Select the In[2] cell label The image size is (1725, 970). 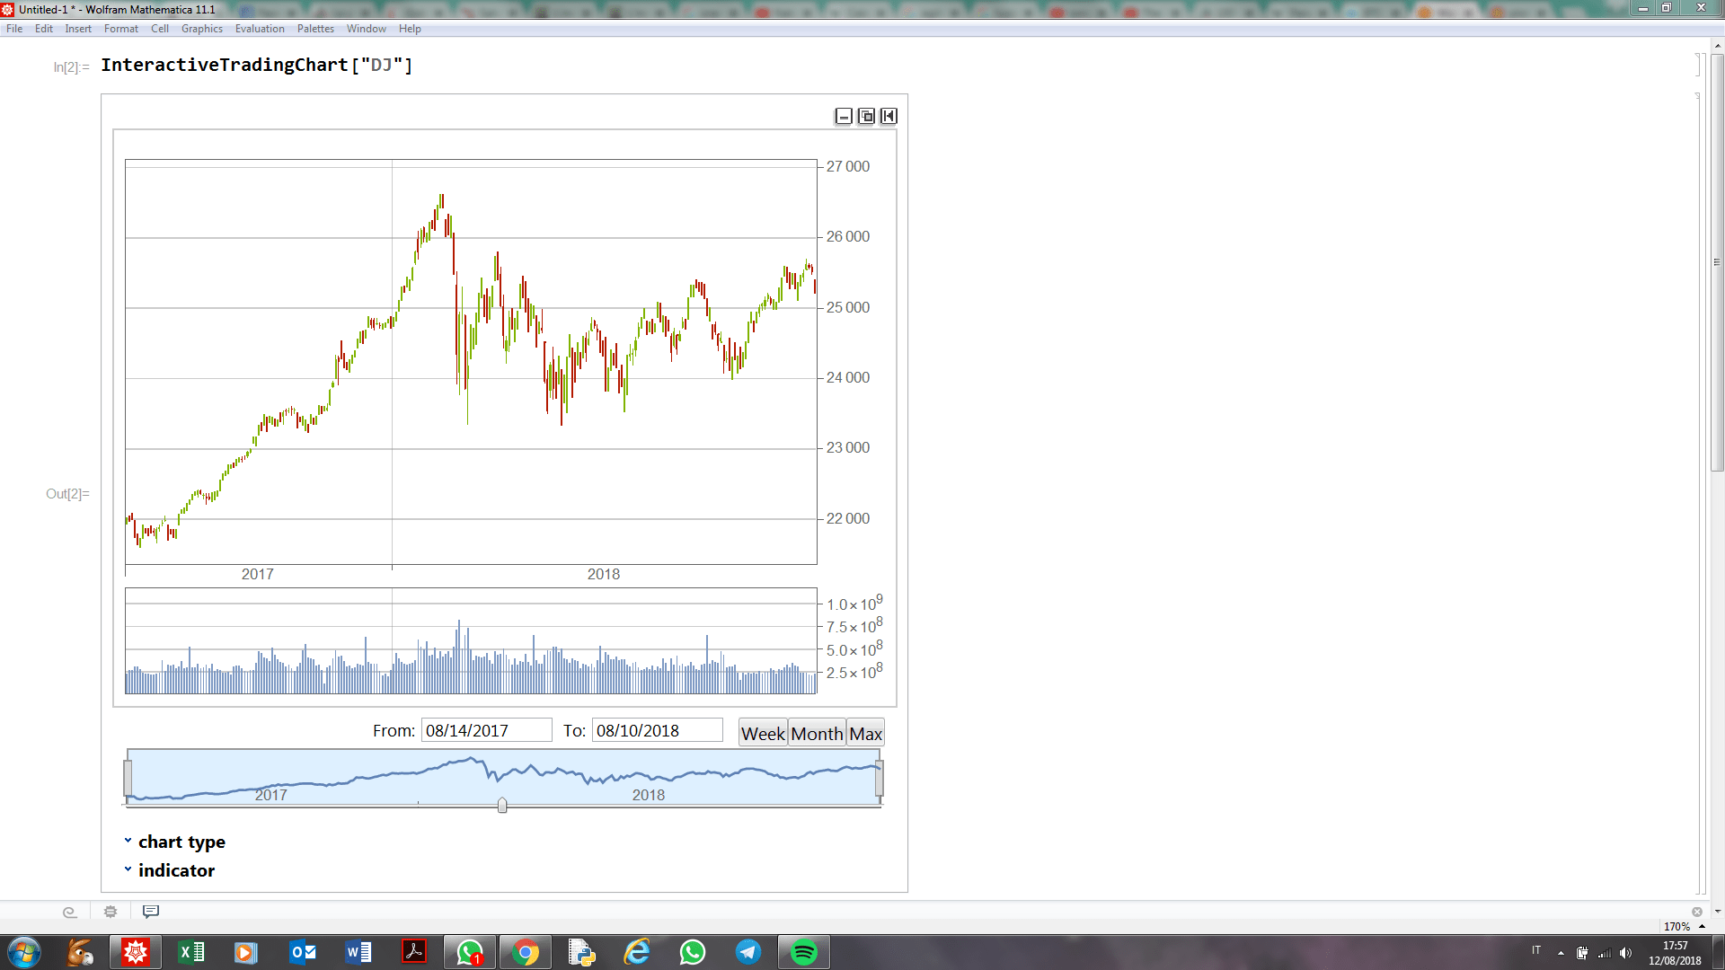click(71, 67)
